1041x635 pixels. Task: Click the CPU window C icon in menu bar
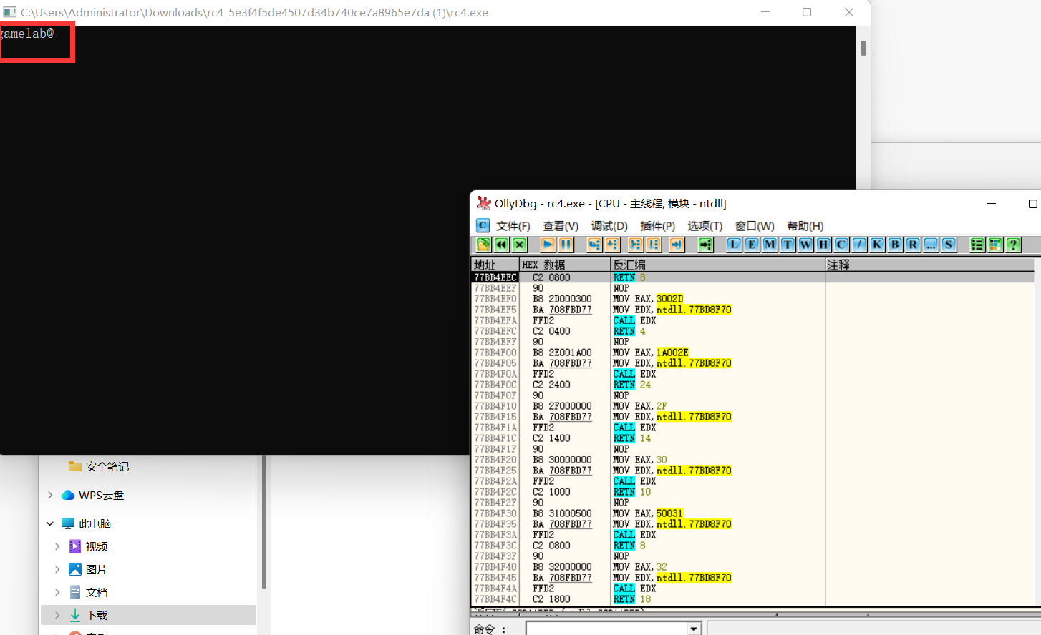point(483,225)
